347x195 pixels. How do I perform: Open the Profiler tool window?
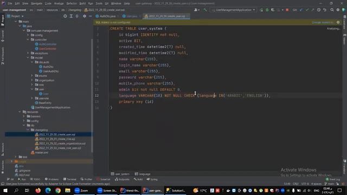[x=86, y=179]
